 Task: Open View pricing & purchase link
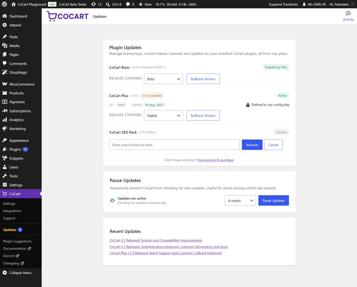215,160
